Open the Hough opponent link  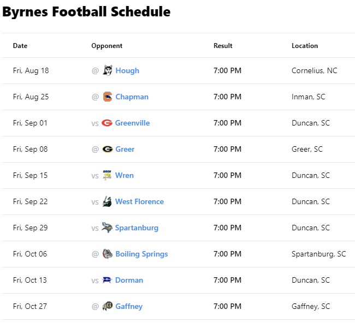tap(127, 70)
